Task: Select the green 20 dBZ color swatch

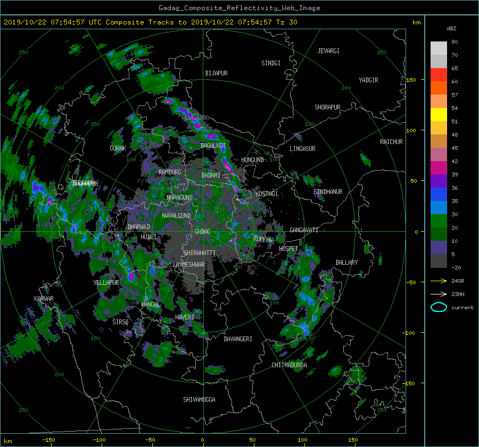Action: click(x=439, y=221)
